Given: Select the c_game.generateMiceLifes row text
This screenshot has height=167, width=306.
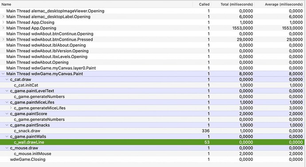Looking at the screenshot, I should click(x=40, y=108).
